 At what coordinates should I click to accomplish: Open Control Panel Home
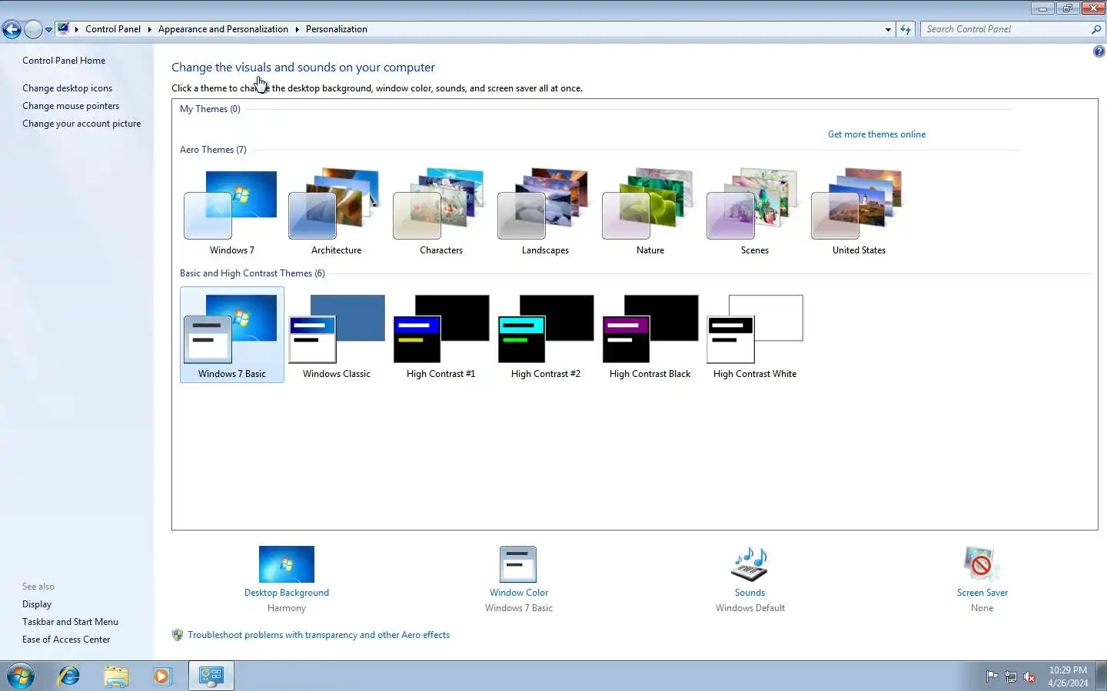[x=64, y=61]
